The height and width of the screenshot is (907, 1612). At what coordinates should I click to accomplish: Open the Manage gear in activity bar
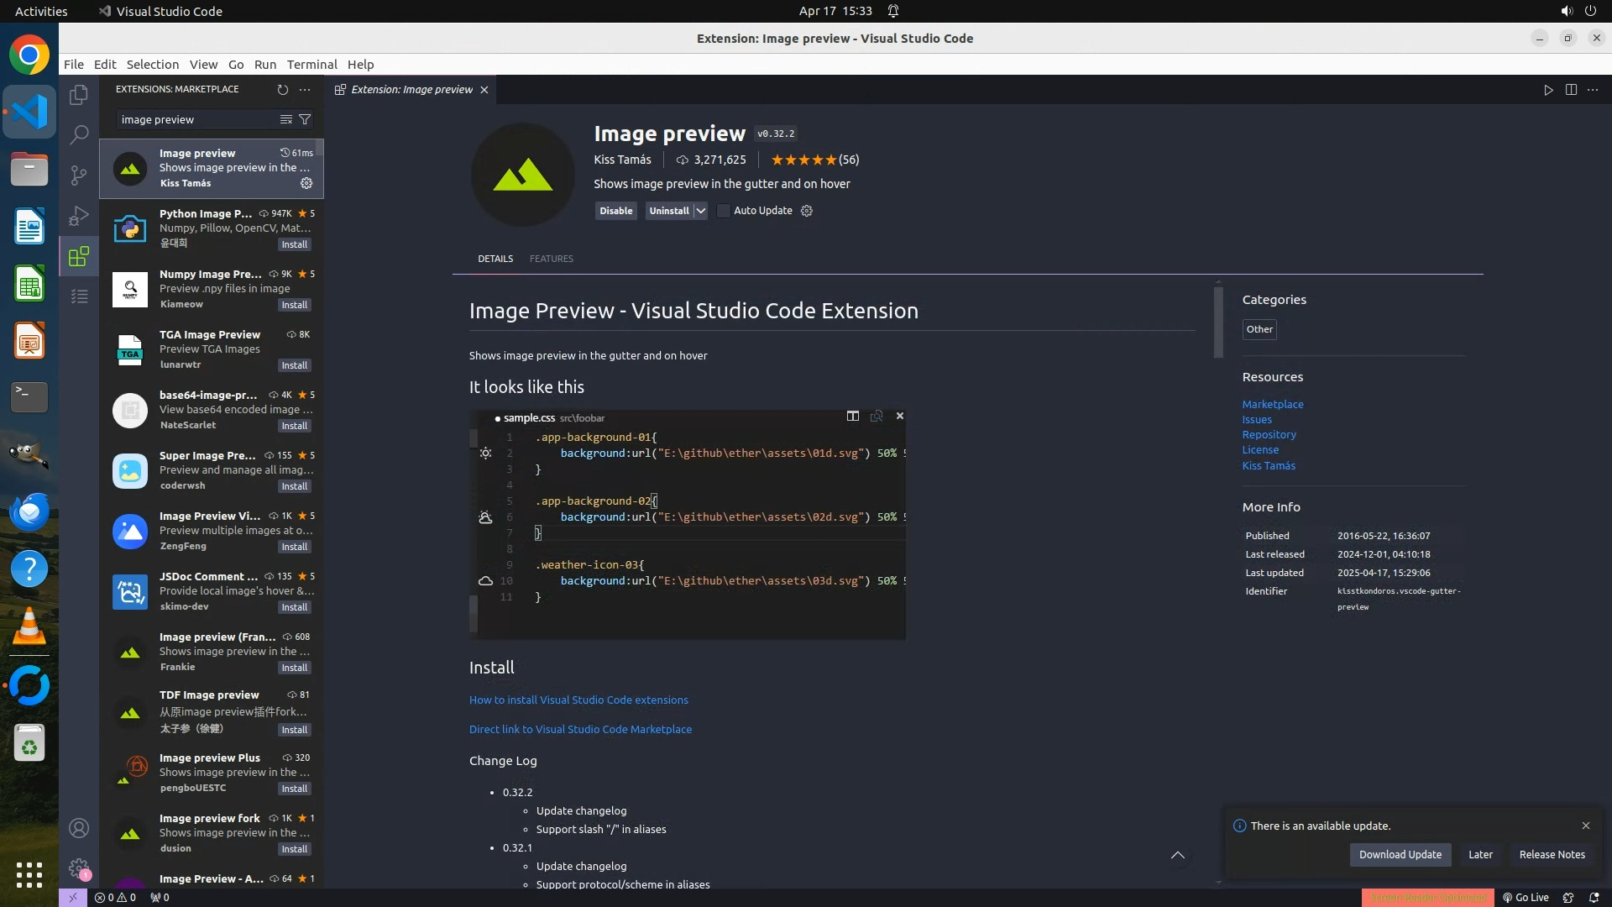pos(79,868)
